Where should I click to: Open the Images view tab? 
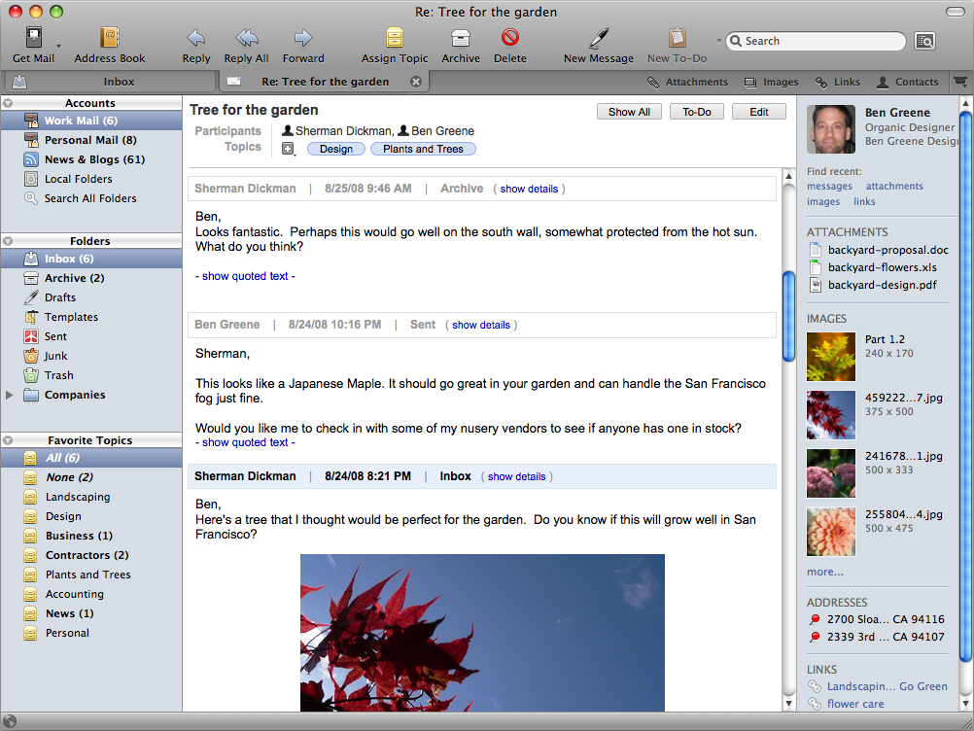[772, 82]
